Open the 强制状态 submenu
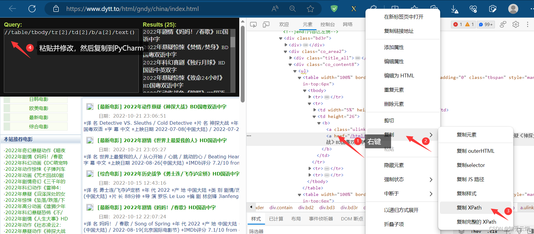 403,179
